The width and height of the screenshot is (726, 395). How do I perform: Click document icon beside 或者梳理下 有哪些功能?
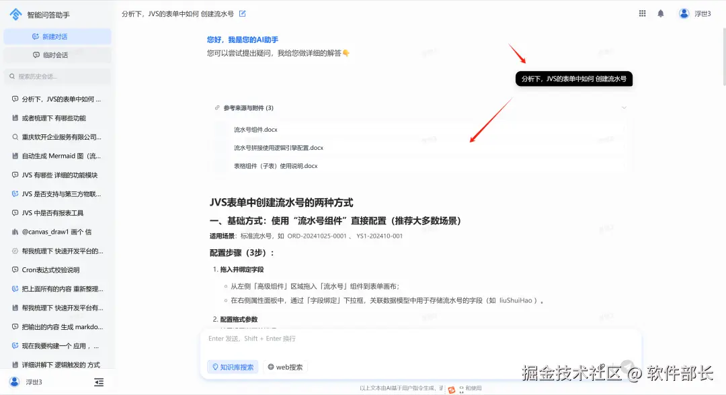click(x=15, y=118)
